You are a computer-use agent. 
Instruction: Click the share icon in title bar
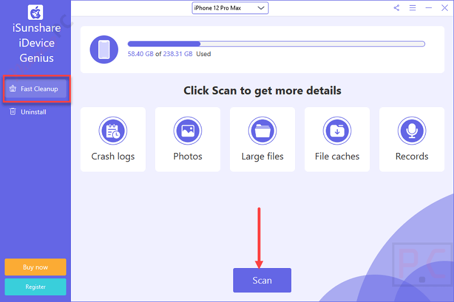[x=396, y=8]
